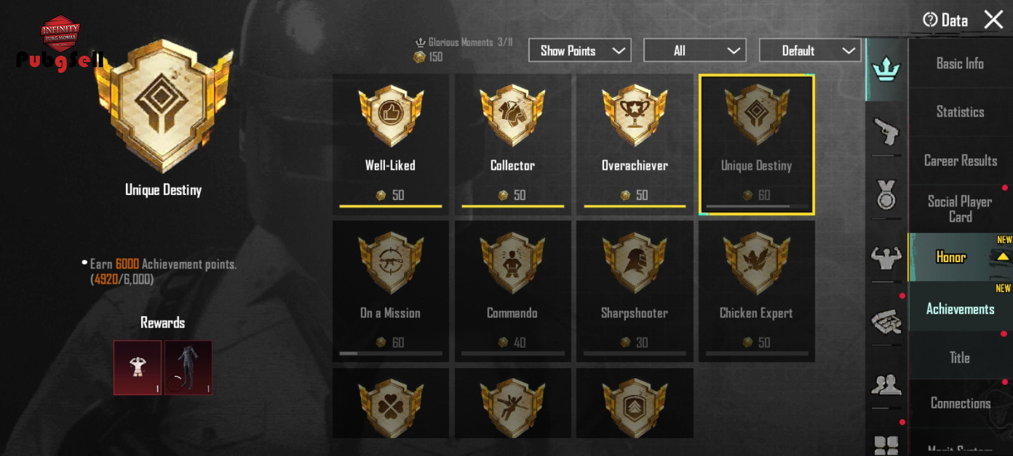1013x456 pixels.
Task: Open the Connections menu item
Action: pos(960,403)
